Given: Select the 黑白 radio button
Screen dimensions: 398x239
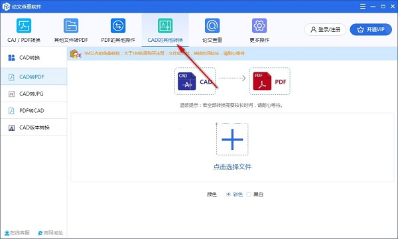Looking at the screenshot, I should tap(249, 195).
